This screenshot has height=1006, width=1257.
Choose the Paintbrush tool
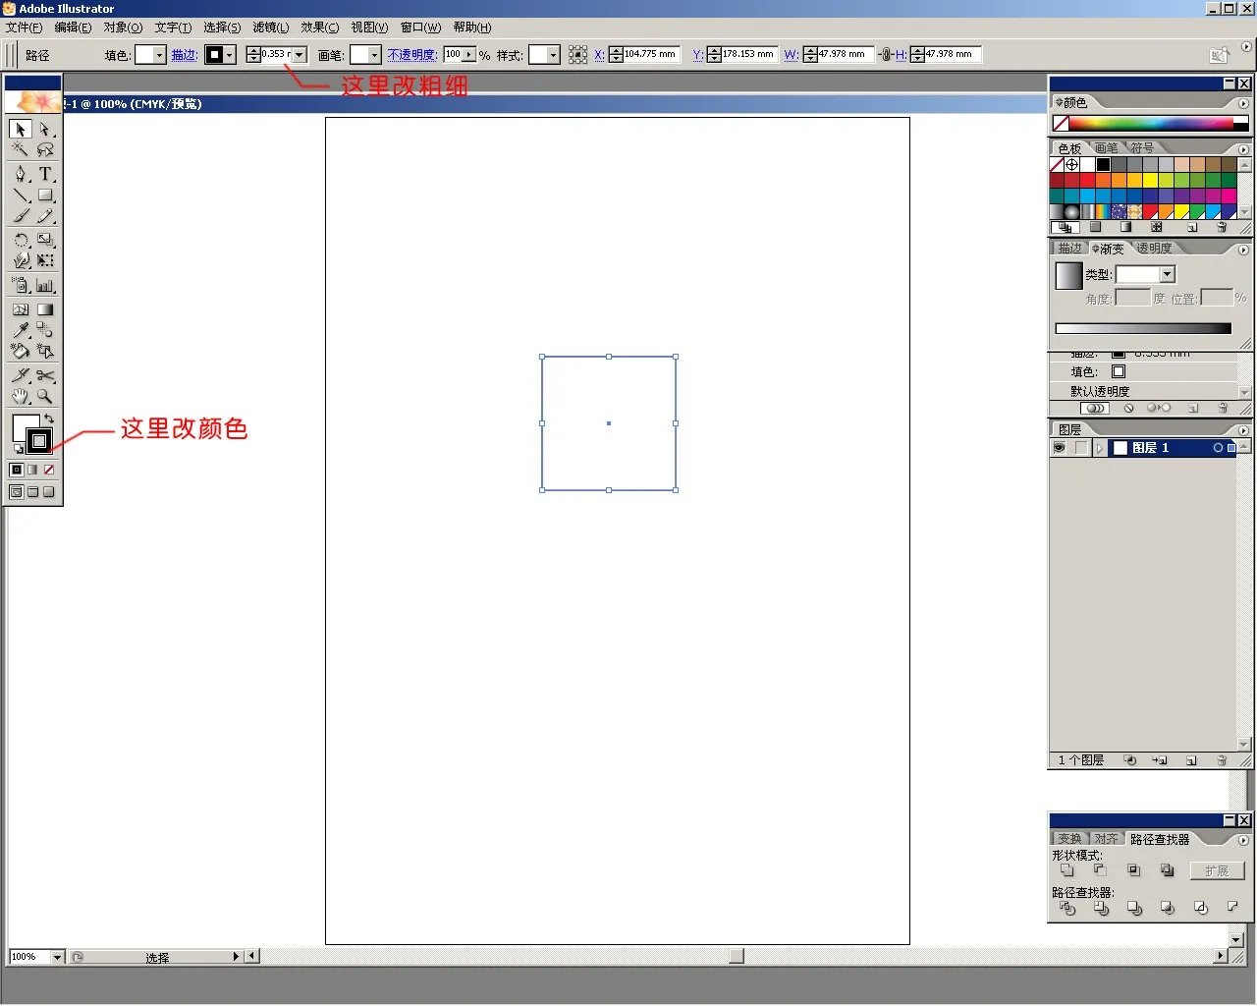point(20,214)
